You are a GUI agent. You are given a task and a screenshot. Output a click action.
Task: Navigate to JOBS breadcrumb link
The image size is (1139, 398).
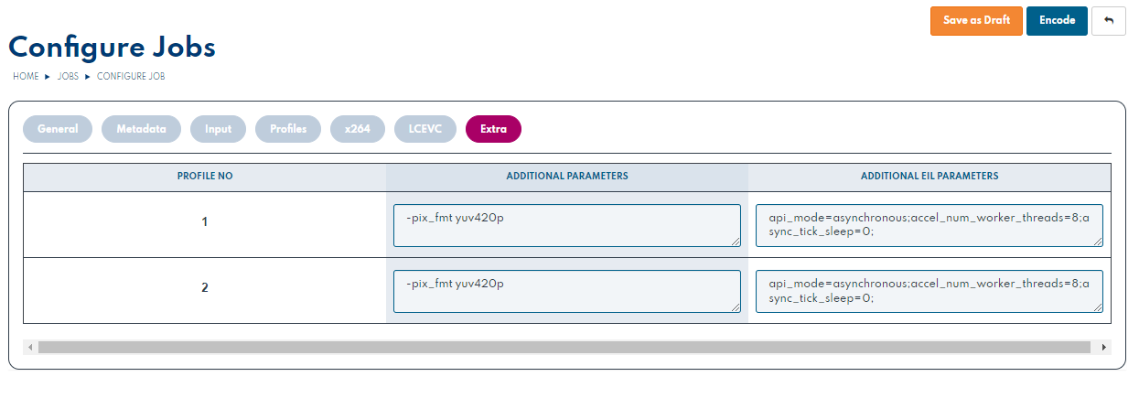pos(68,77)
